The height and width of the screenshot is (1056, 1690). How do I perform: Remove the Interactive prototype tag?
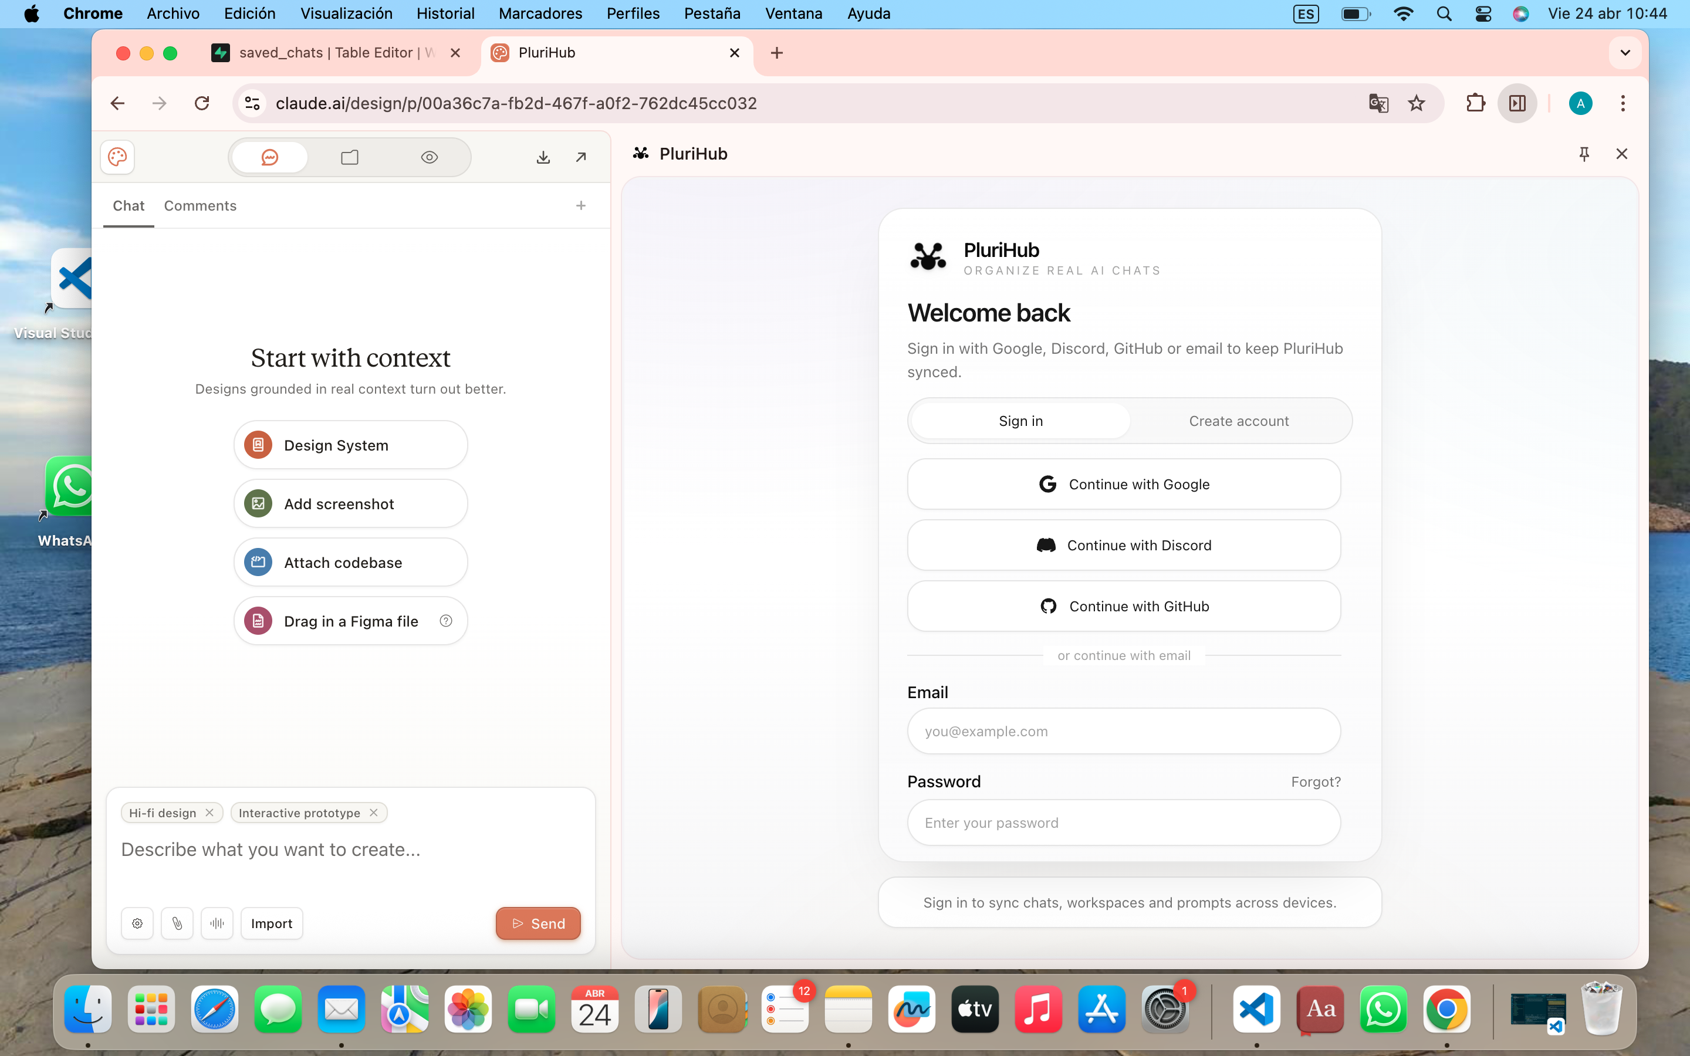click(374, 813)
